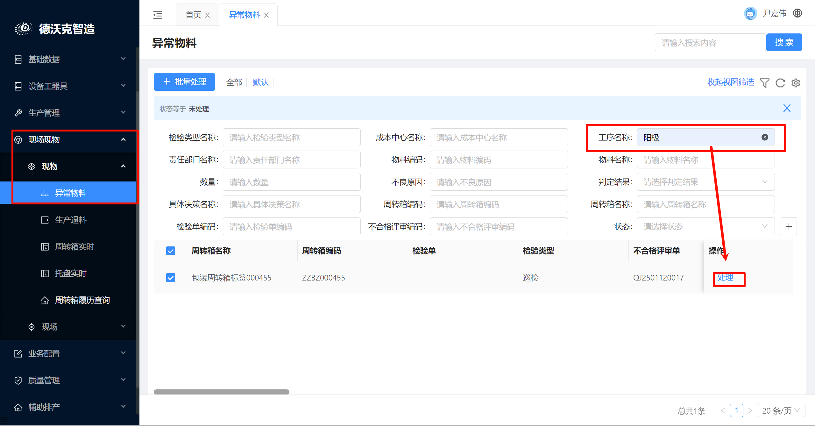This screenshot has width=815, height=426.
Task: Open 周转箱履历查询 in the sidebar
Action: tap(82, 300)
